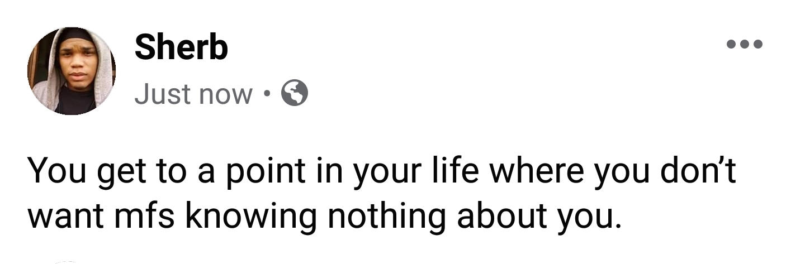Click the dot separator after 'Just now'
The height and width of the screenshot is (264, 805).
(267, 94)
